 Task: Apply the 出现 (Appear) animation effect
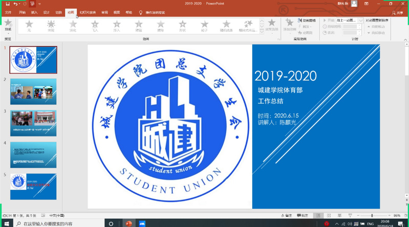tap(51, 26)
